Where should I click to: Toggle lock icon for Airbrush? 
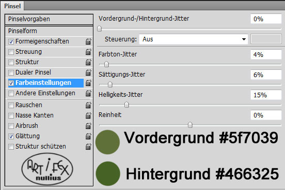88,126
